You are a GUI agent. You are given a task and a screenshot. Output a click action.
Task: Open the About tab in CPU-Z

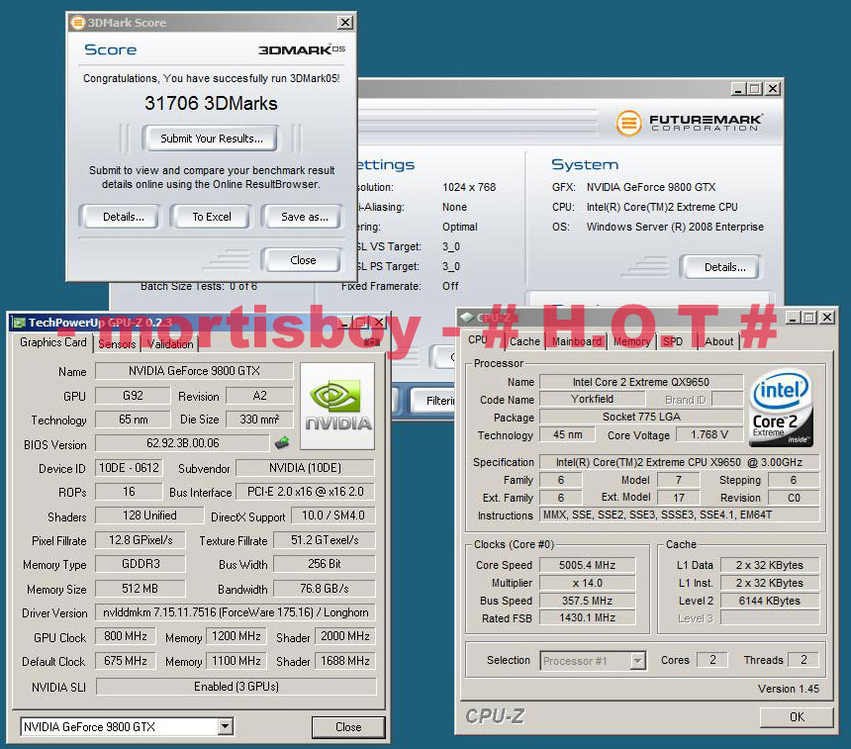click(x=718, y=341)
